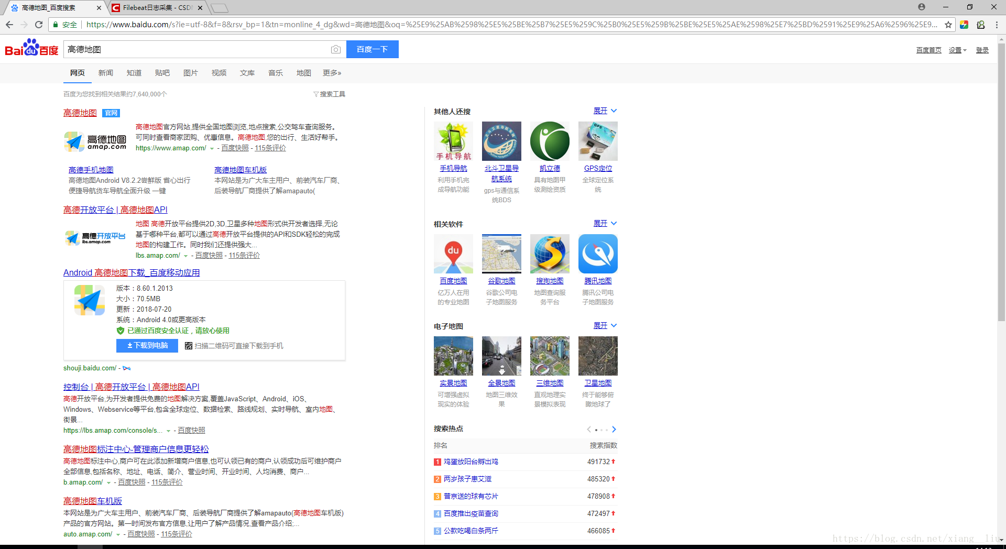Viewport: 1006px width, 549px height.
Task: Click the 高德开放平台 logo image
Action: pos(95,238)
